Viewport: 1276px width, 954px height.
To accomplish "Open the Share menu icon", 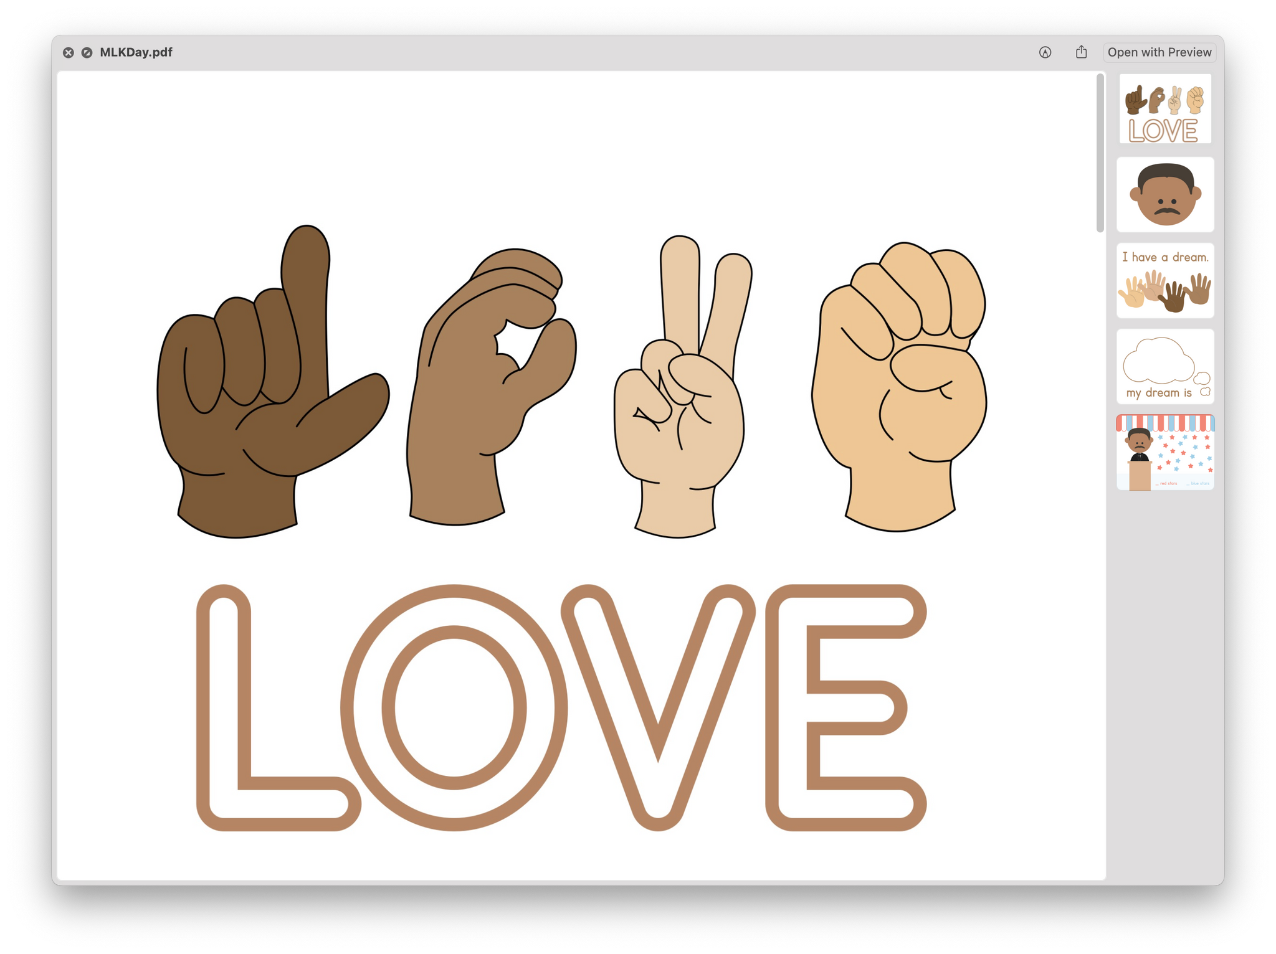I will (x=1081, y=52).
